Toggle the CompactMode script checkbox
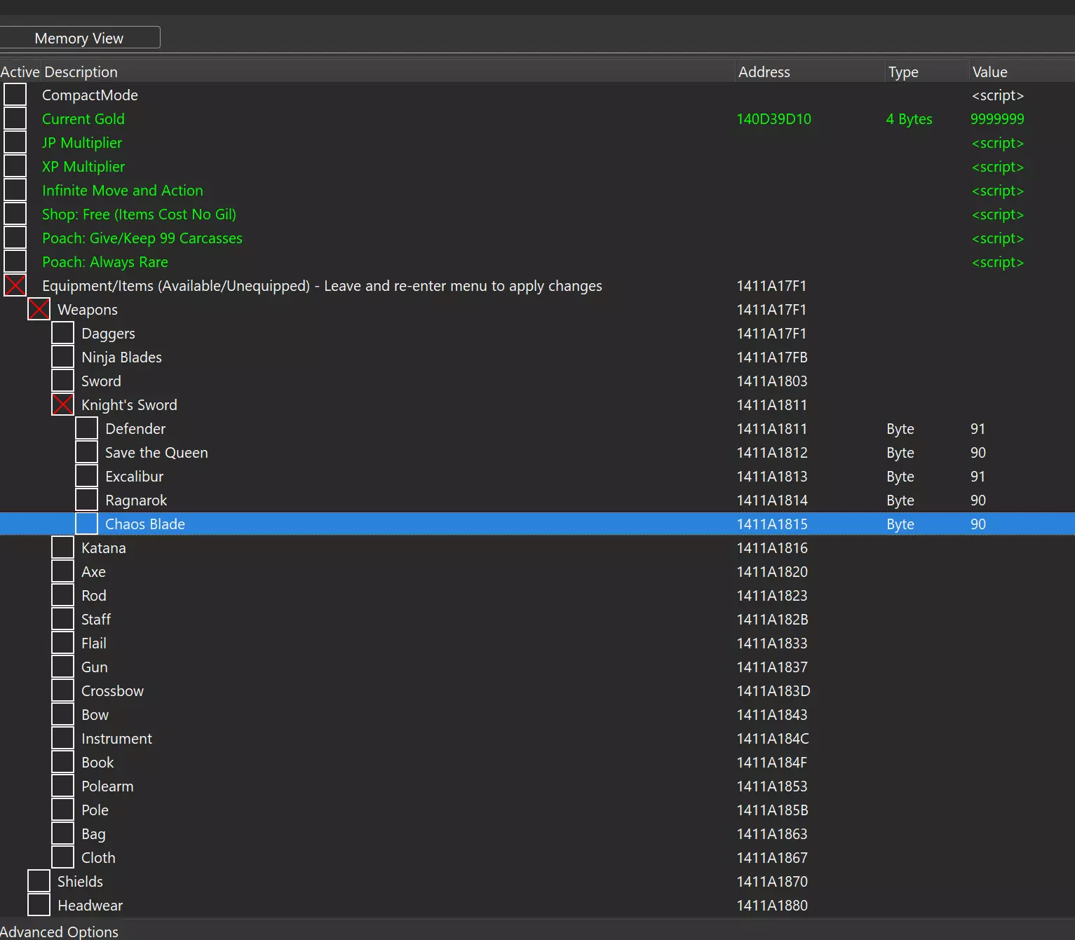1075x940 pixels. coord(15,95)
